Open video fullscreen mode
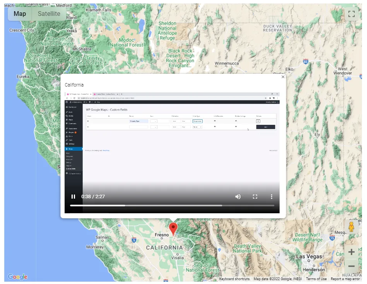This screenshot has width=367, height=284. [255, 197]
